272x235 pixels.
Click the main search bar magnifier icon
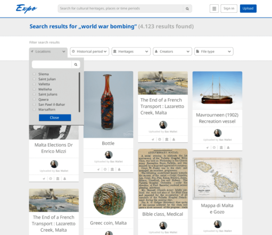click(x=187, y=9)
